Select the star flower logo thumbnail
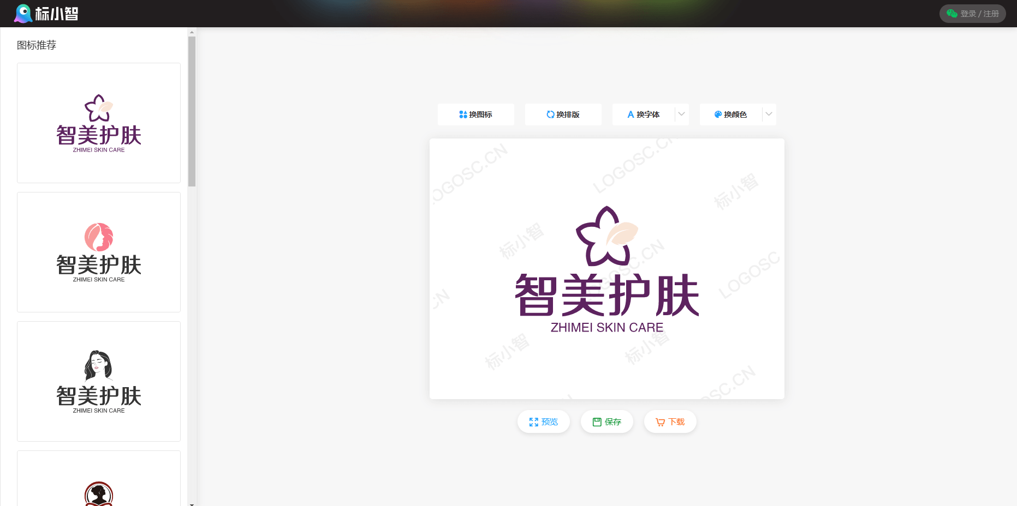The image size is (1017, 506). click(98, 123)
